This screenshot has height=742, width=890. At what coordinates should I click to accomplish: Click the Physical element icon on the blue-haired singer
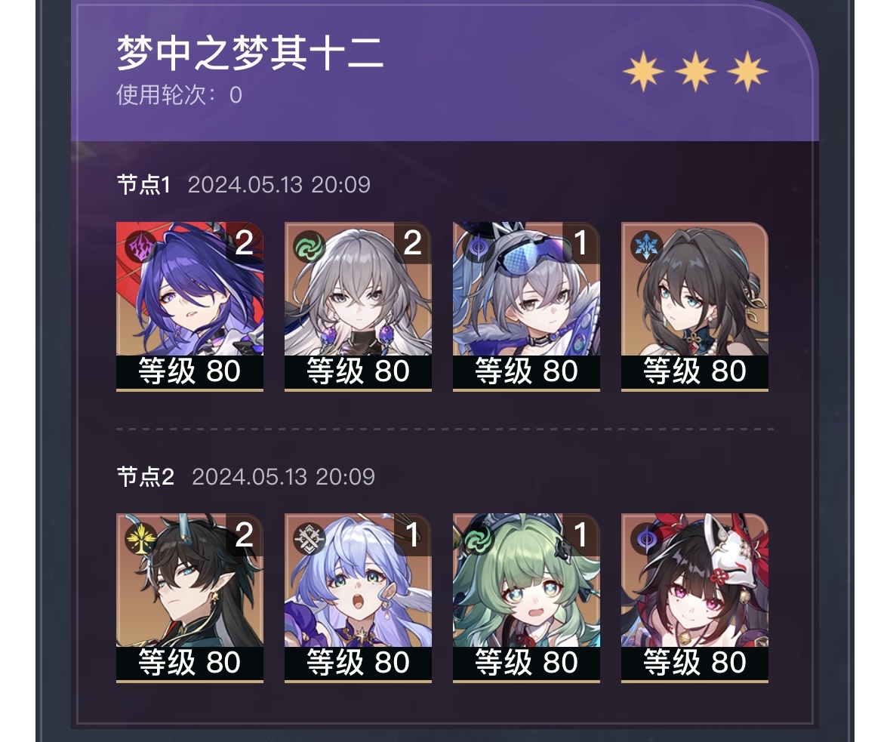(308, 538)
